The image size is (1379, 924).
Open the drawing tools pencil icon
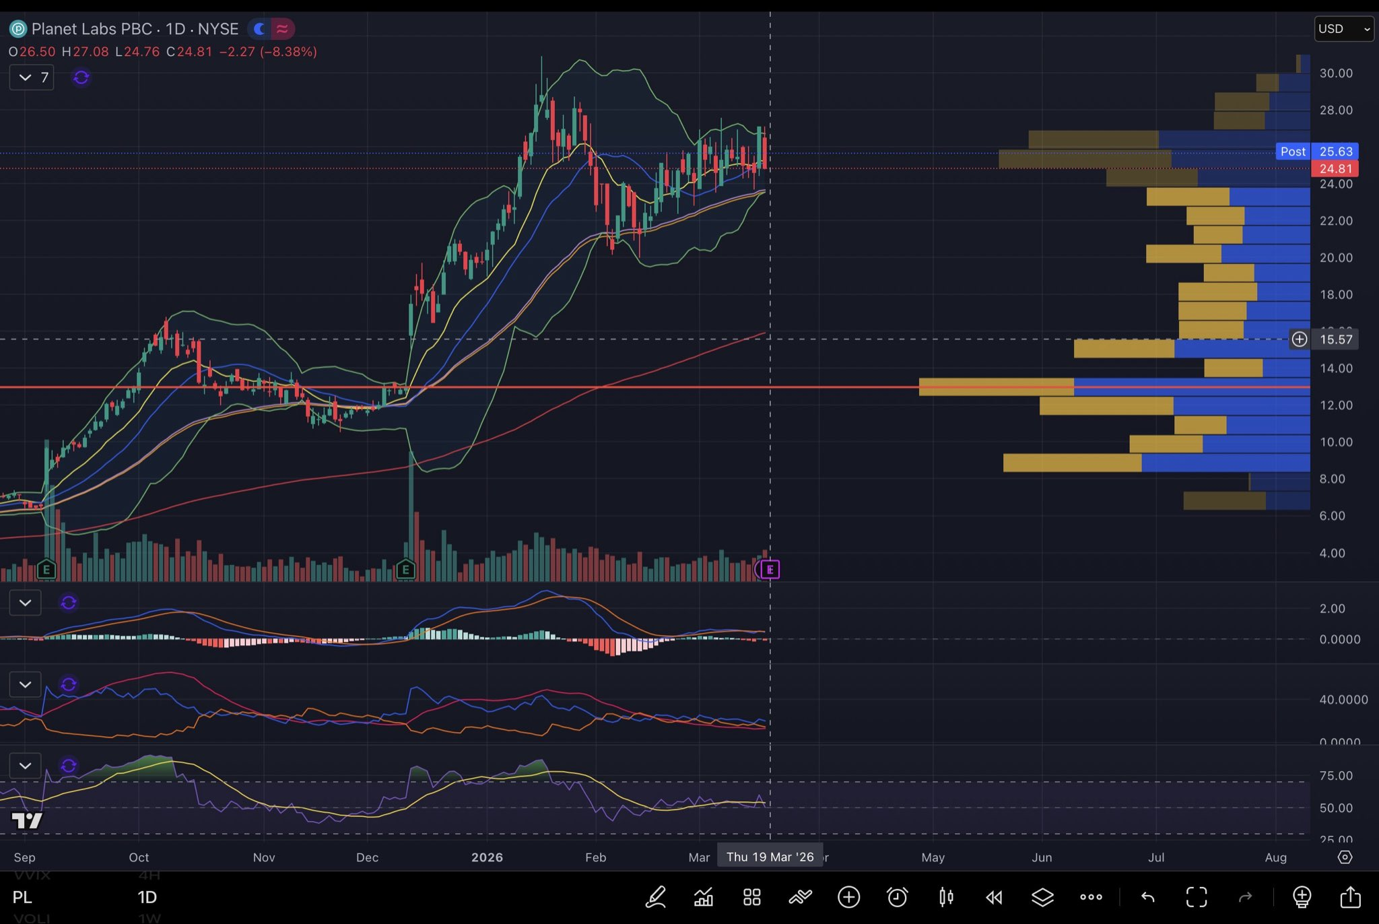tap(656, 897)
